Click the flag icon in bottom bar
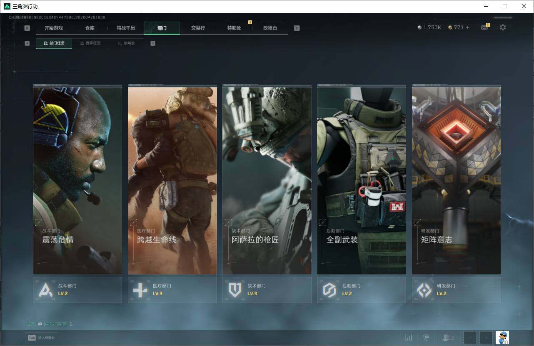Viewport: 534px width, 346px height. [x=426, y=338]
